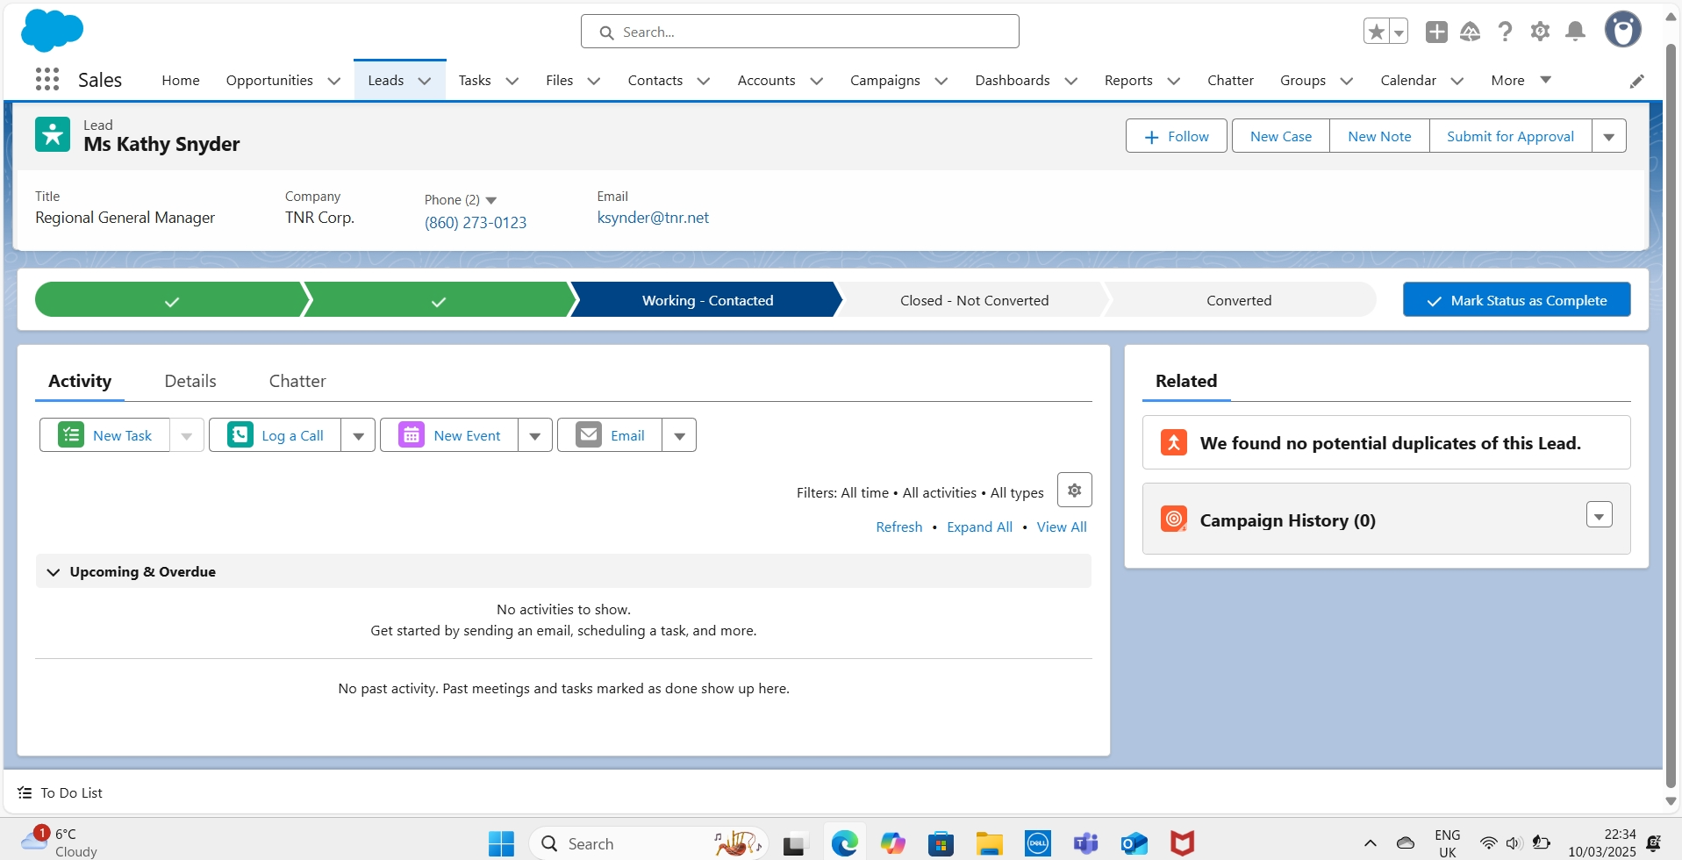
Task: Click Mark Status as Complete
Action: click(1517, 299)
